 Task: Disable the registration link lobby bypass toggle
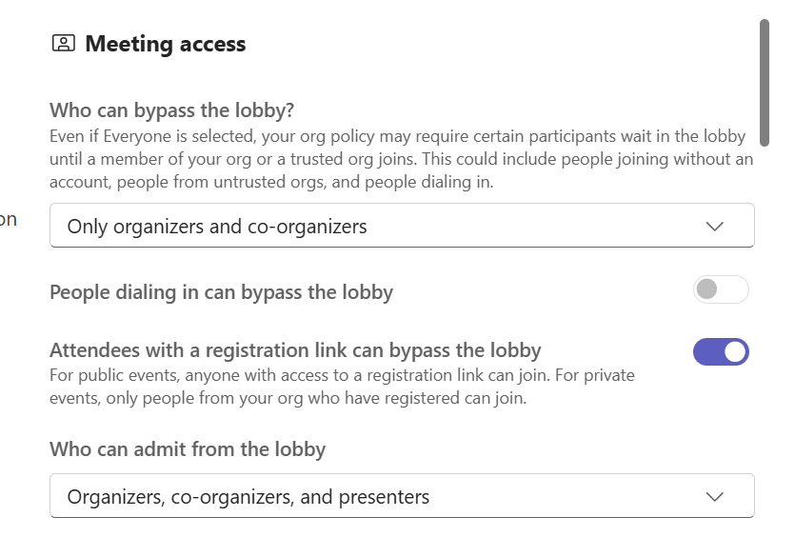point(721,352)
